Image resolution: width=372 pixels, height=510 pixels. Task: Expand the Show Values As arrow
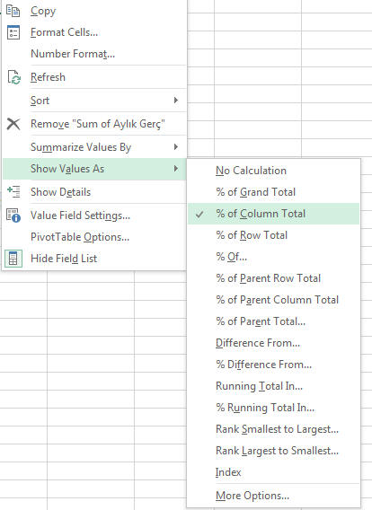(176, 169)
